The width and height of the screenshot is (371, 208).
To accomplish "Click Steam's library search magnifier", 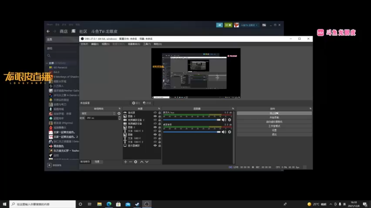I will [49, 55].
